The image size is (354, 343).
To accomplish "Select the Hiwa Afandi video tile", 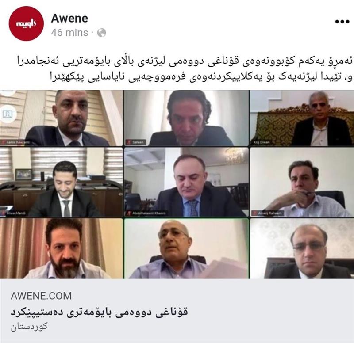I will click(x=62, y=182).
